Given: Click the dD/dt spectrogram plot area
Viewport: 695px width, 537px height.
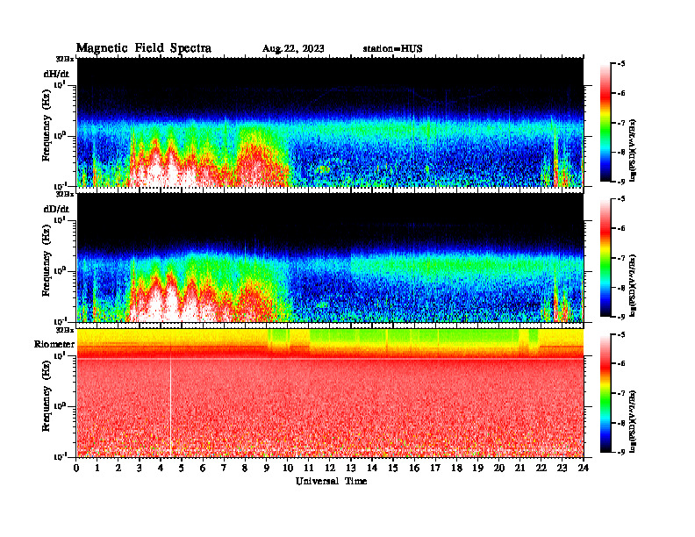Looking at the screenshot, I should (x=330, y=257).
